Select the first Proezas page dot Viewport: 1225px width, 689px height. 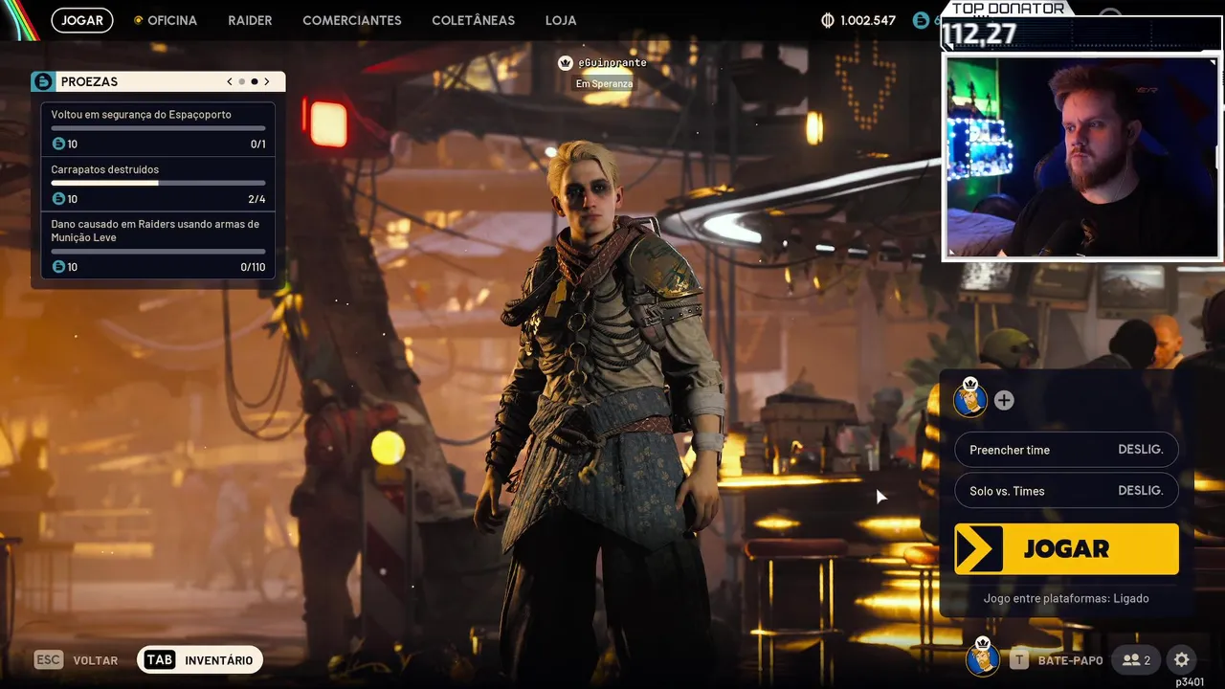coord(242,81)
